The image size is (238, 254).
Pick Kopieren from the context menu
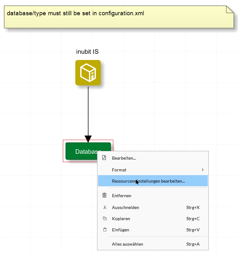[121, 219]
